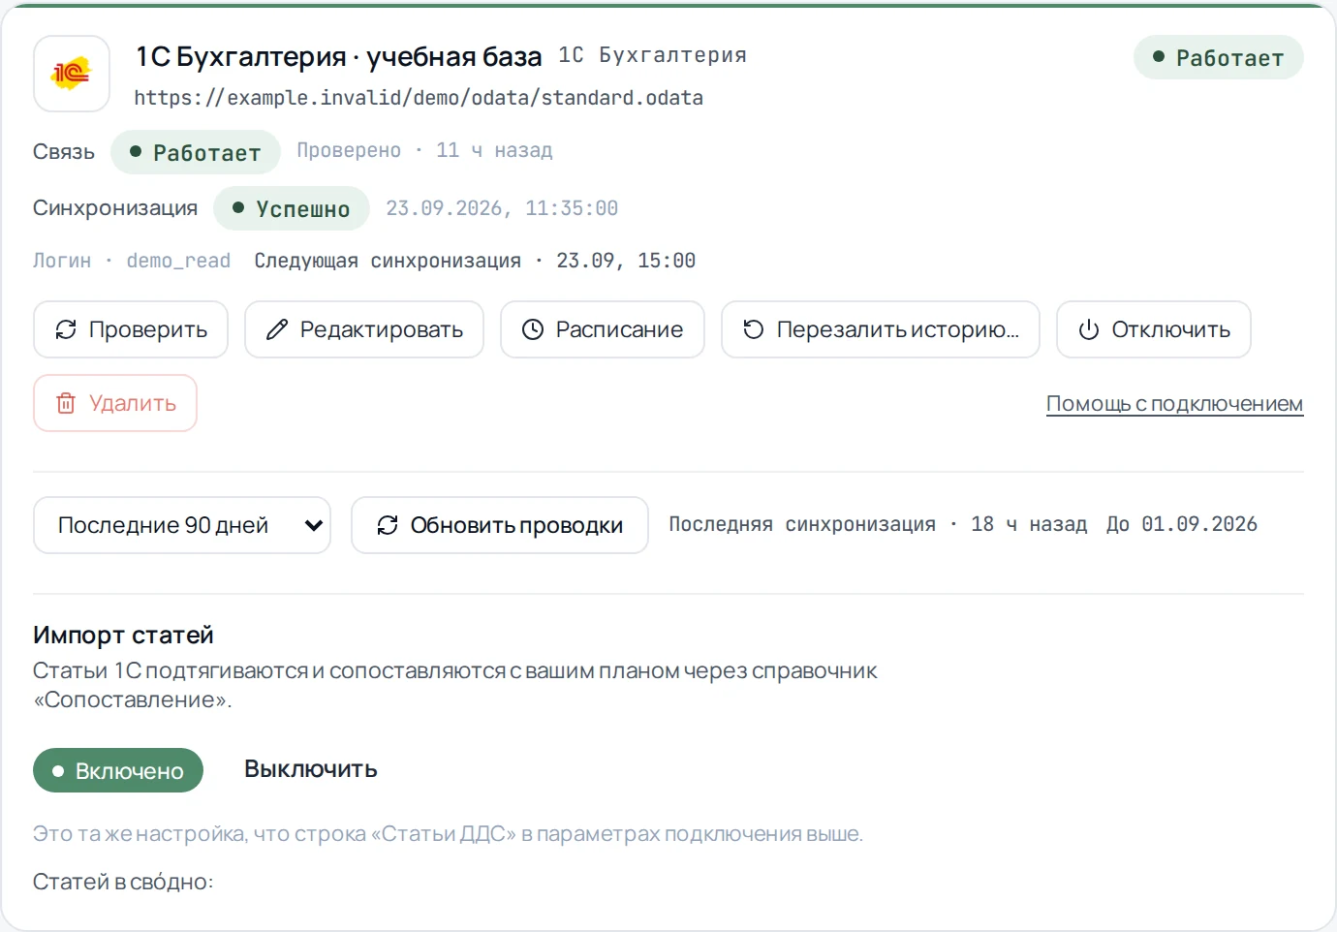Click the refresh icon in Проверить button

[66, 329]
